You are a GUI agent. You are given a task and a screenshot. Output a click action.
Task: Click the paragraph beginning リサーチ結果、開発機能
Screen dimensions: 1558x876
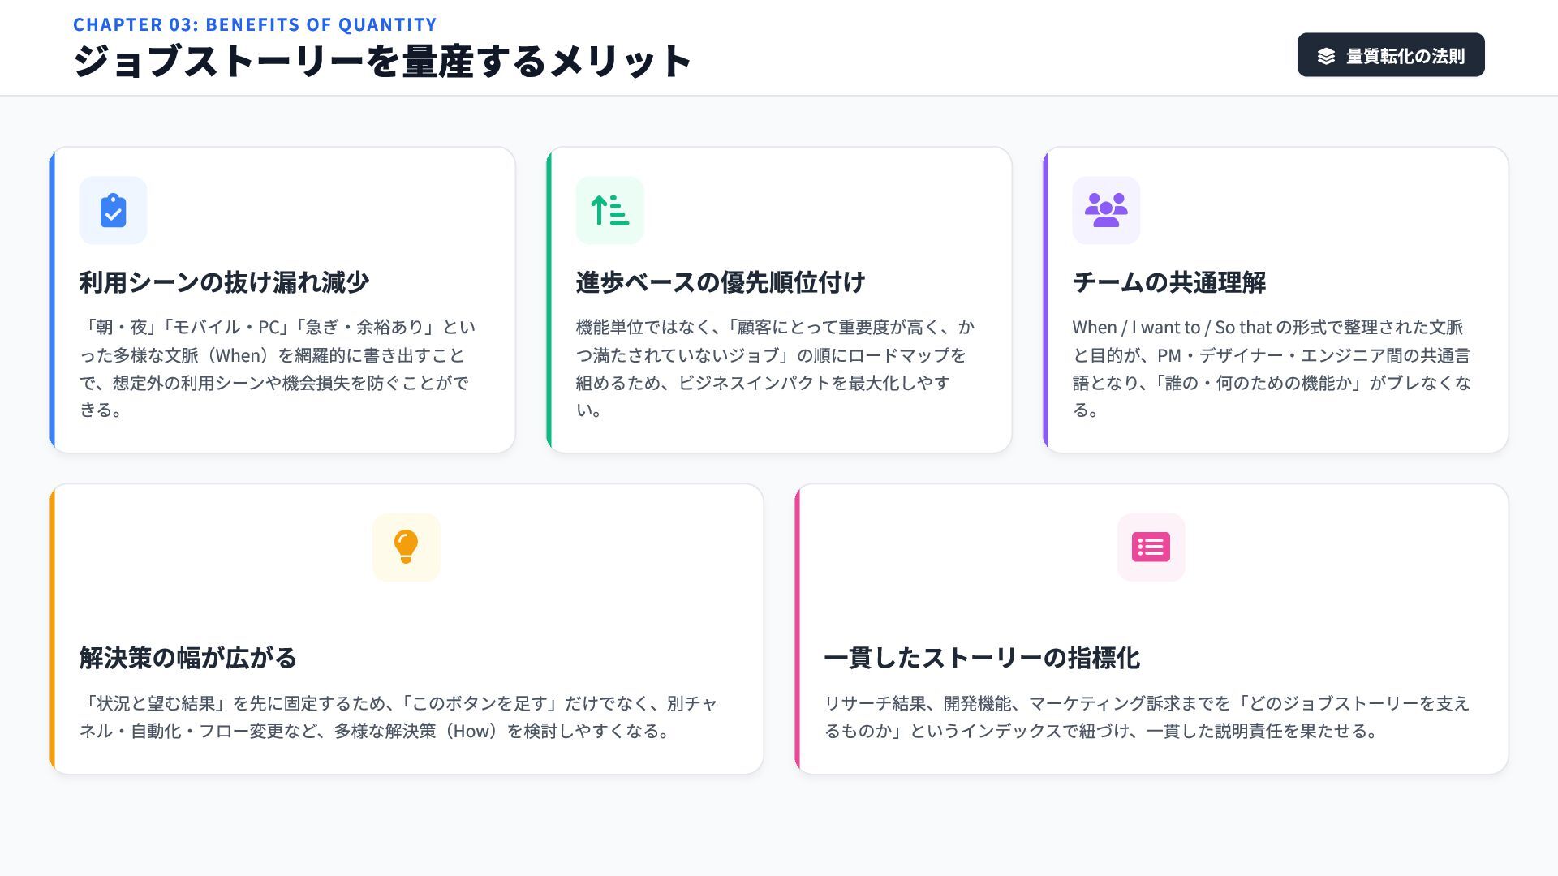click(x=1146, y=717)
